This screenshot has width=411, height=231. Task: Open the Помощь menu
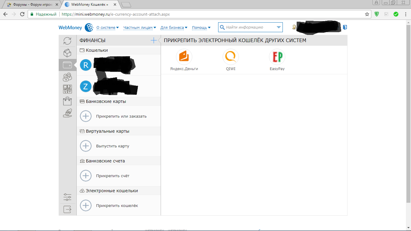coord(201,28)
